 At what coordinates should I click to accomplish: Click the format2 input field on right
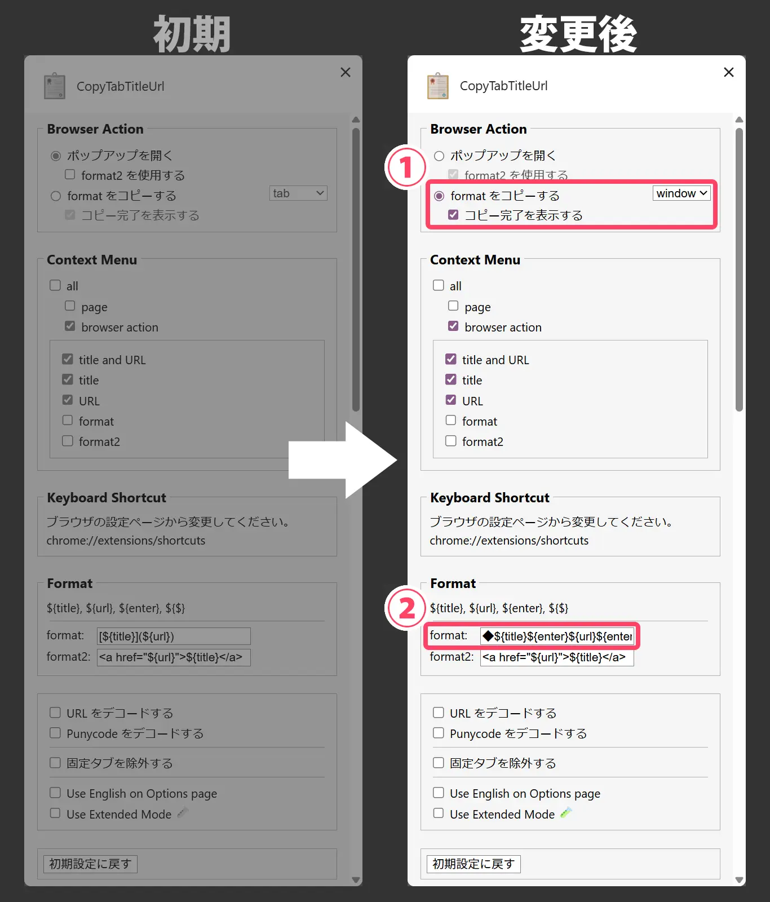click(557, 657)
